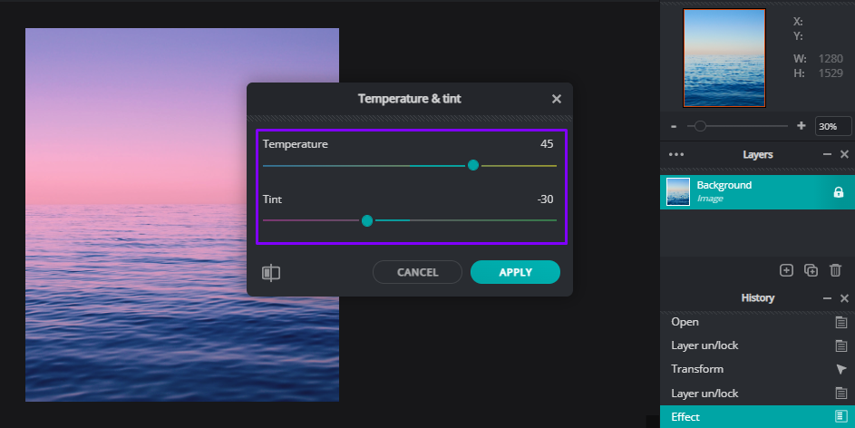855x428 pixels.
Task: Close the History panel
Action: (845, 297)
